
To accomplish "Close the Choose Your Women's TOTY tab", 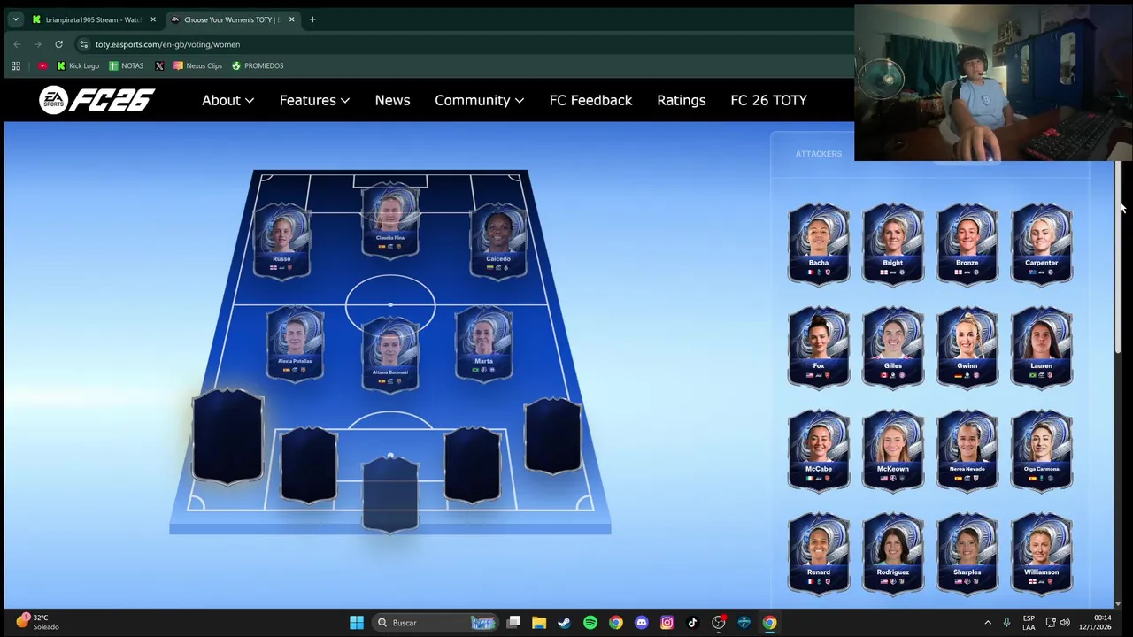I will tap(291, 19).
